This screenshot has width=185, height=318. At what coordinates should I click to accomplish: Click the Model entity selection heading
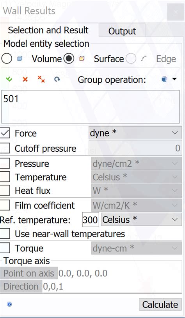(x=46, y=44)
